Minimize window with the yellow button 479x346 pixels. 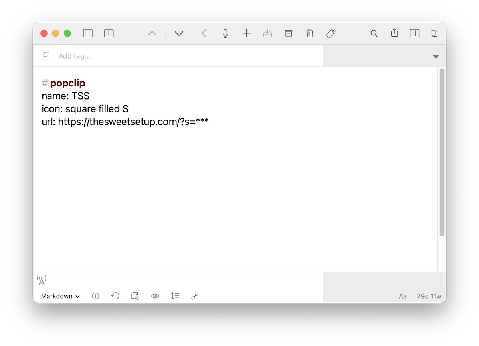click(56, 33)
